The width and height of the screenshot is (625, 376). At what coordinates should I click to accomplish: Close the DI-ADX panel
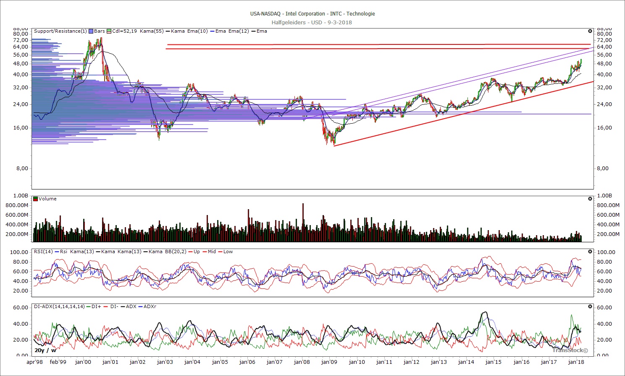(590, 306)
